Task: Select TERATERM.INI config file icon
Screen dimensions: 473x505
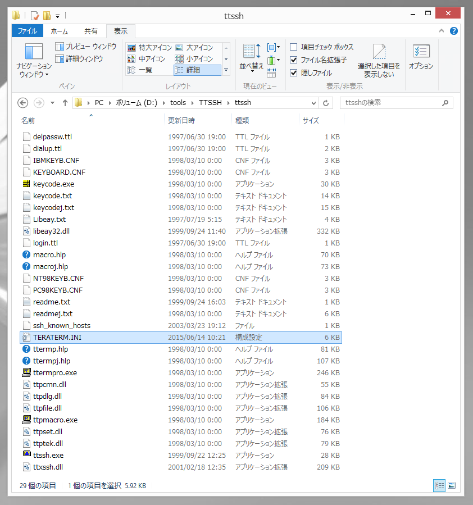Action: 26,337
